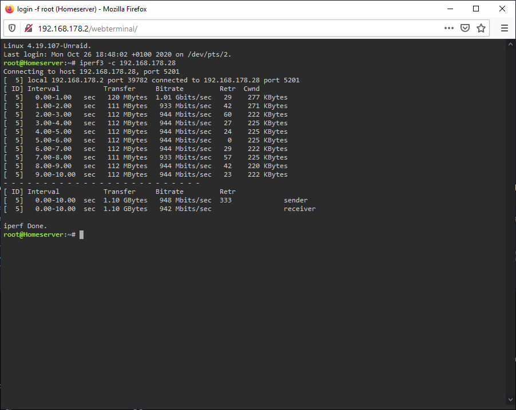Click the first 'Bitrate' column header

click(x=169, y=89)
